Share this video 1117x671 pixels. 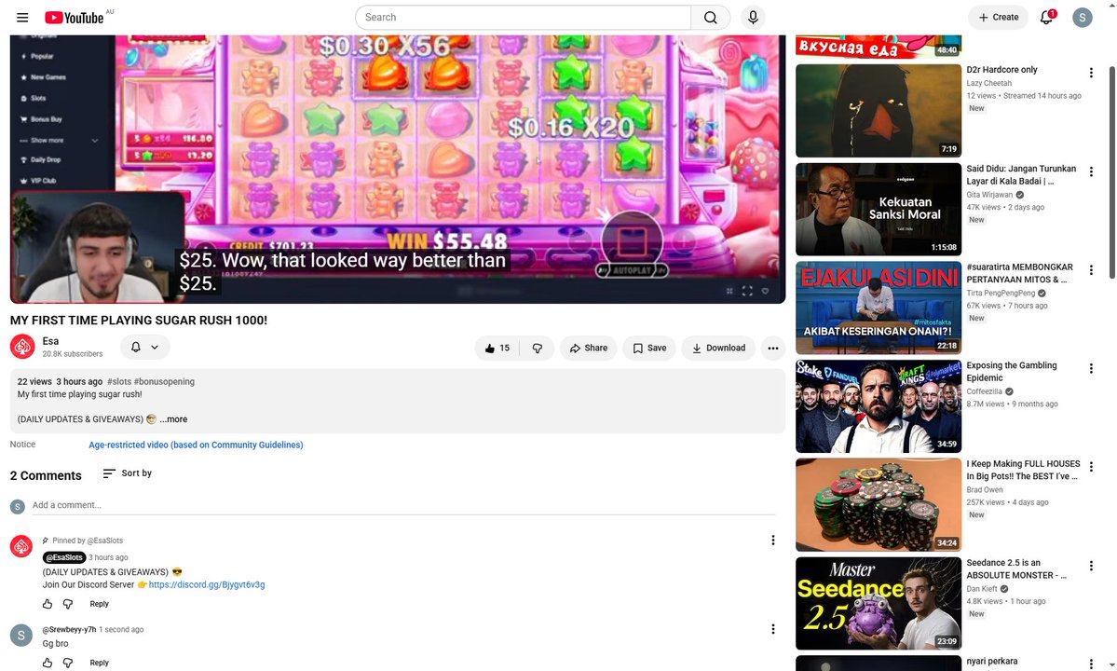[x=589, y=349]
